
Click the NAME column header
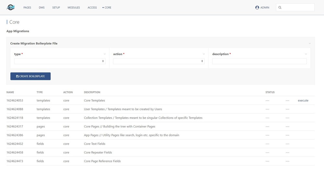[x=10, y=92]
